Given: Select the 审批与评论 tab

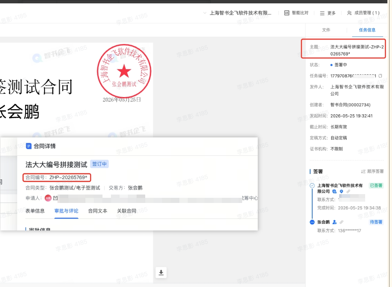Looking at the screenshot, I should pyautogui.click(x=66, y=211).
